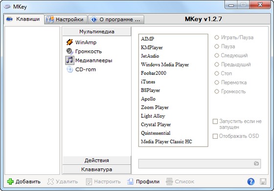This screenshot has width=274, height=191.
Task: Choose AIMP in the player list
Action: coord(147,39)
